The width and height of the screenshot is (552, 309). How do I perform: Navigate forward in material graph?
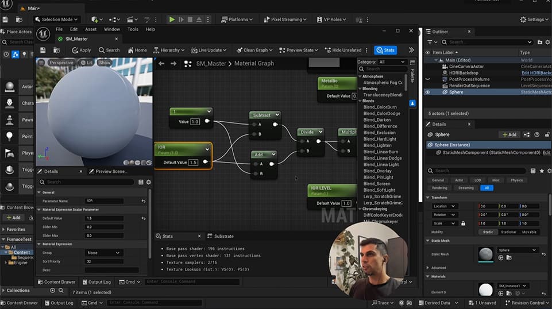(173, 63)
